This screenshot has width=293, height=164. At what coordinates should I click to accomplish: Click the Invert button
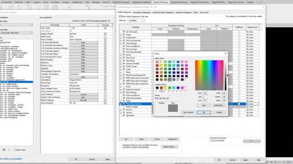(x=157, y=139)
